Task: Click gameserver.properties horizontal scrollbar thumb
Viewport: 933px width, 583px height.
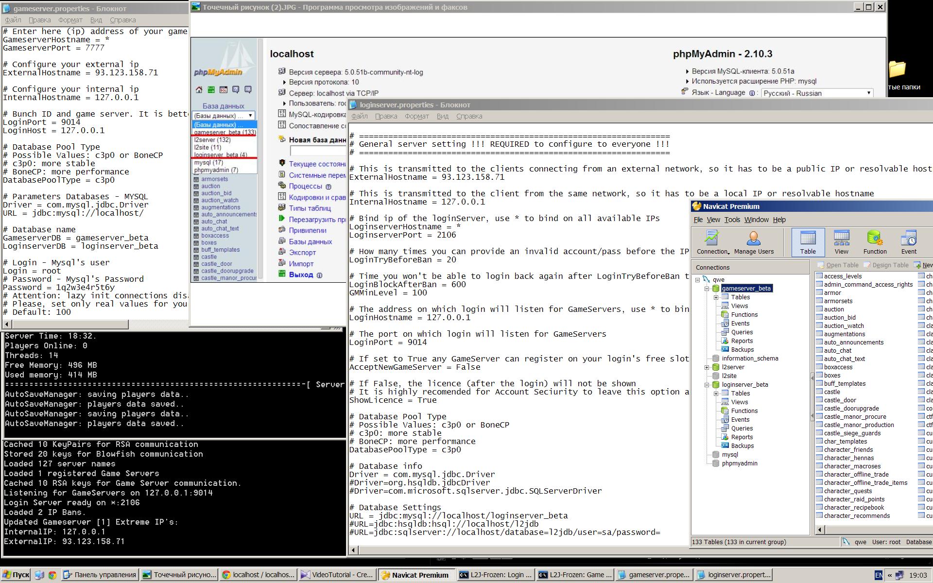Action: pyautogui.click(x=69, y=324)
